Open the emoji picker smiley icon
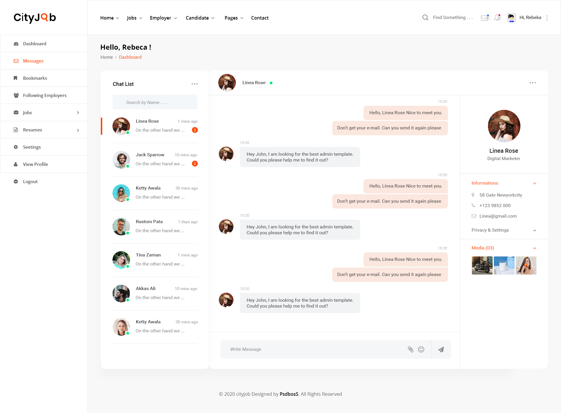 [x=421, y=349]
